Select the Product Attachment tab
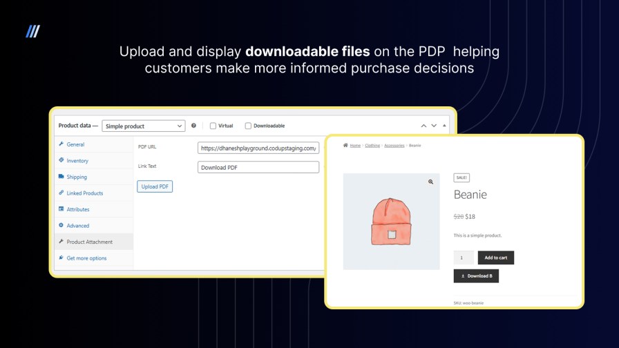The image size is (619, 348). [94, 242]
